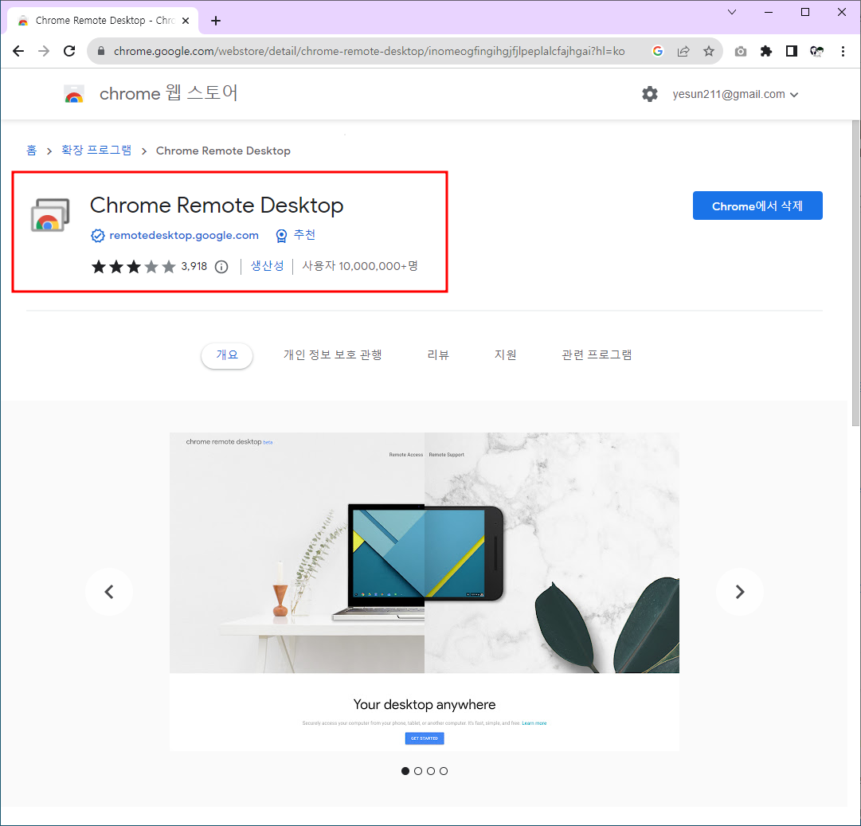Open the tab search chevron in title bar
This screenshot has width=861, height=826.
coord(731,12)
